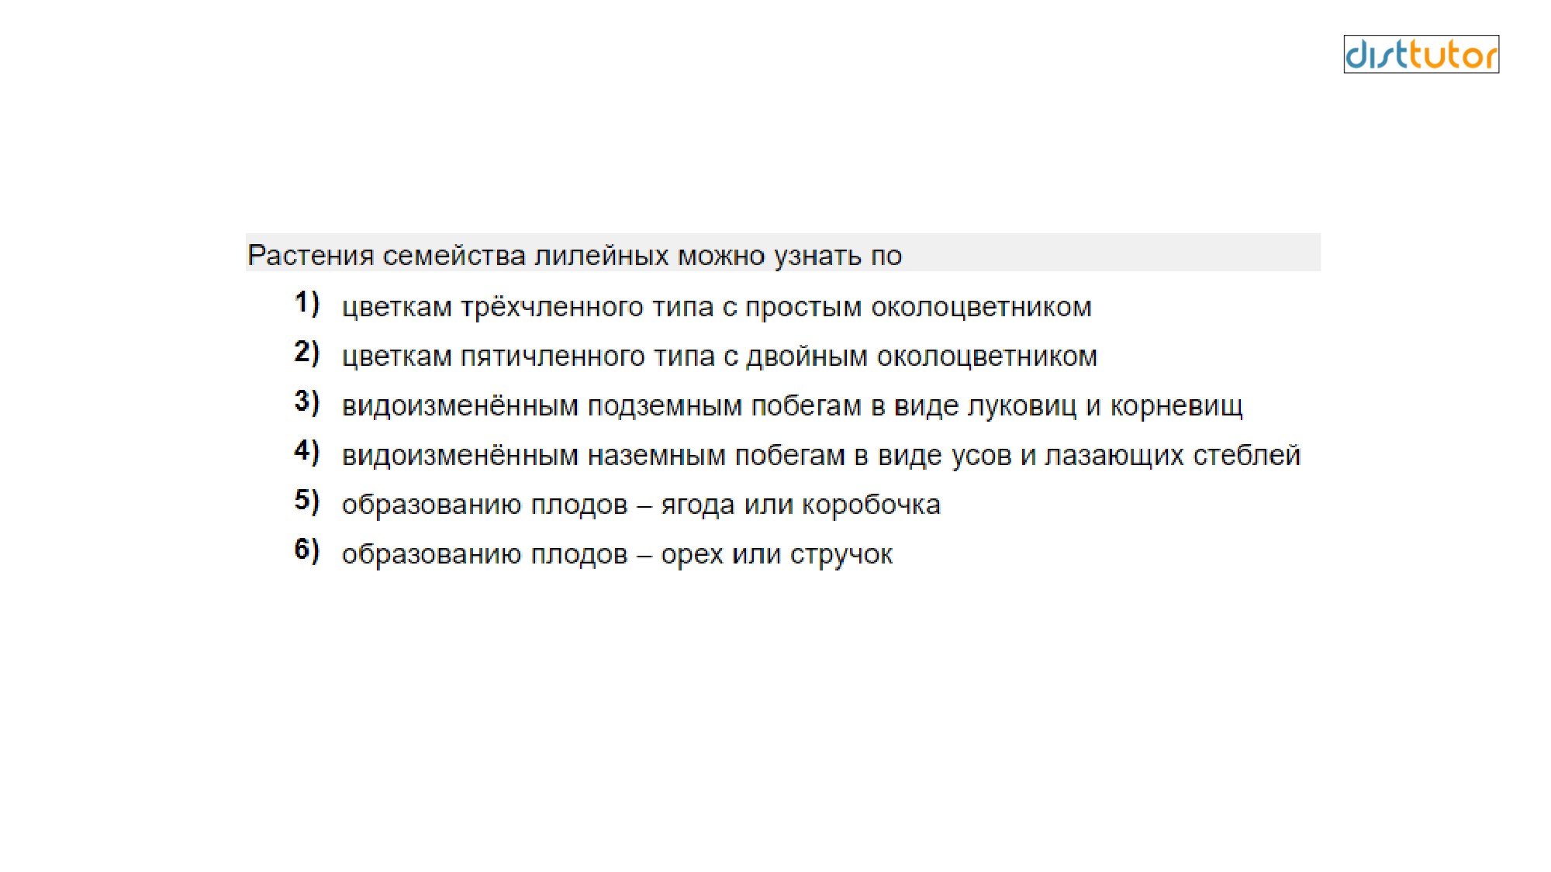
Task: Click the number 2) marker
Action: coord(307,353)
